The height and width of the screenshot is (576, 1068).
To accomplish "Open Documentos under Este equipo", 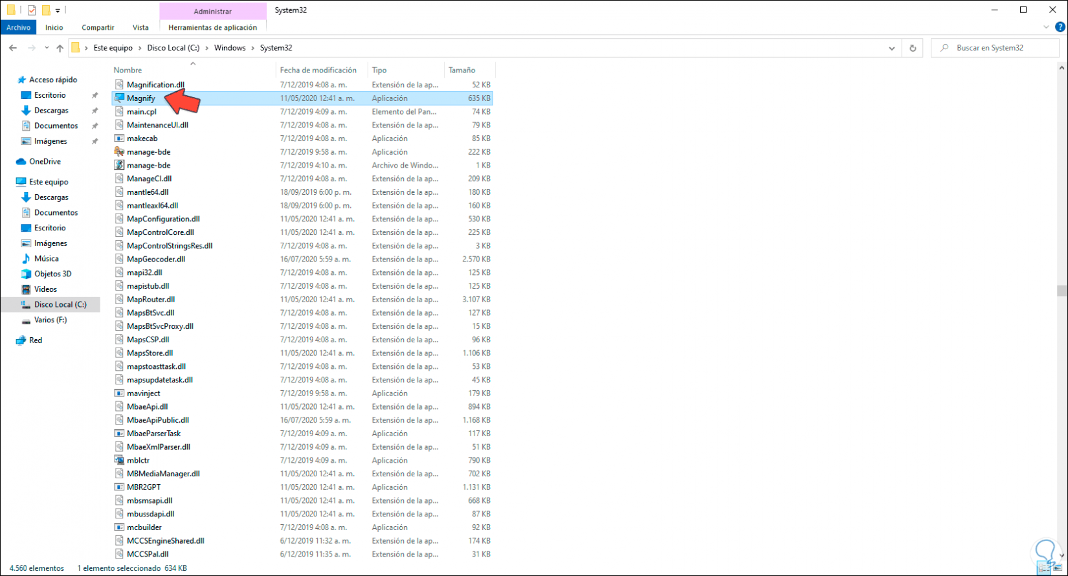I will click(56, 213).
